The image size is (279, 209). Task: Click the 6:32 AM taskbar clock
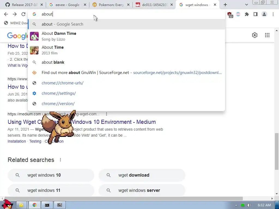264,205
